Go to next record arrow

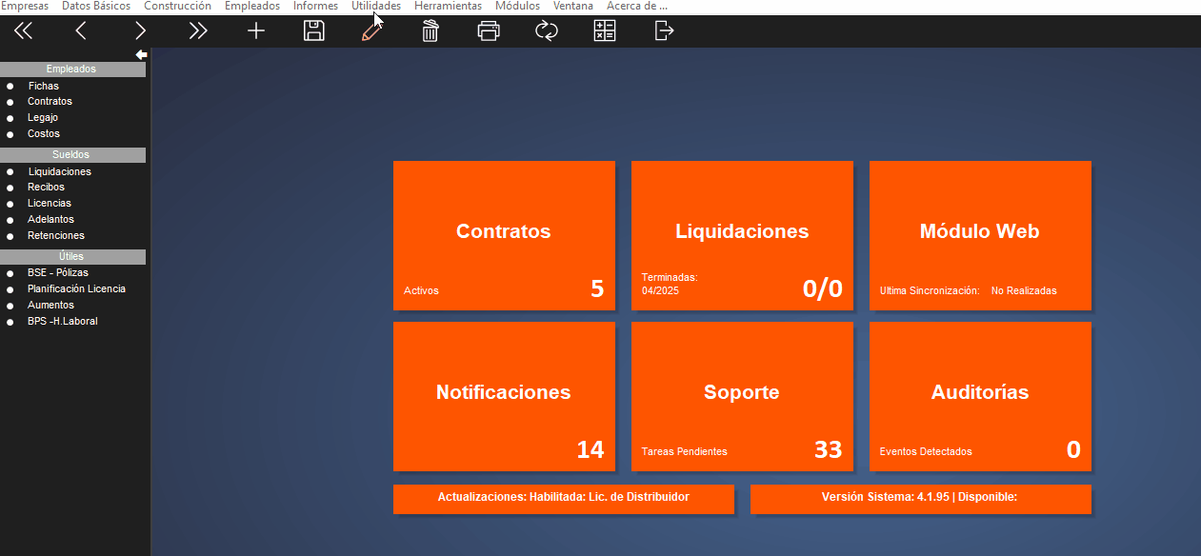140,30
